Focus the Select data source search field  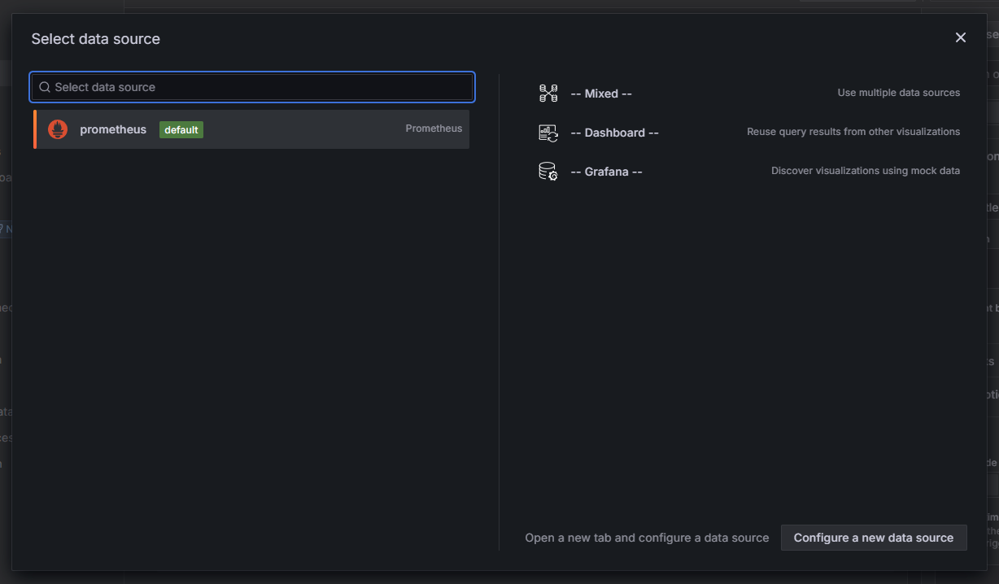click(252, 87)
